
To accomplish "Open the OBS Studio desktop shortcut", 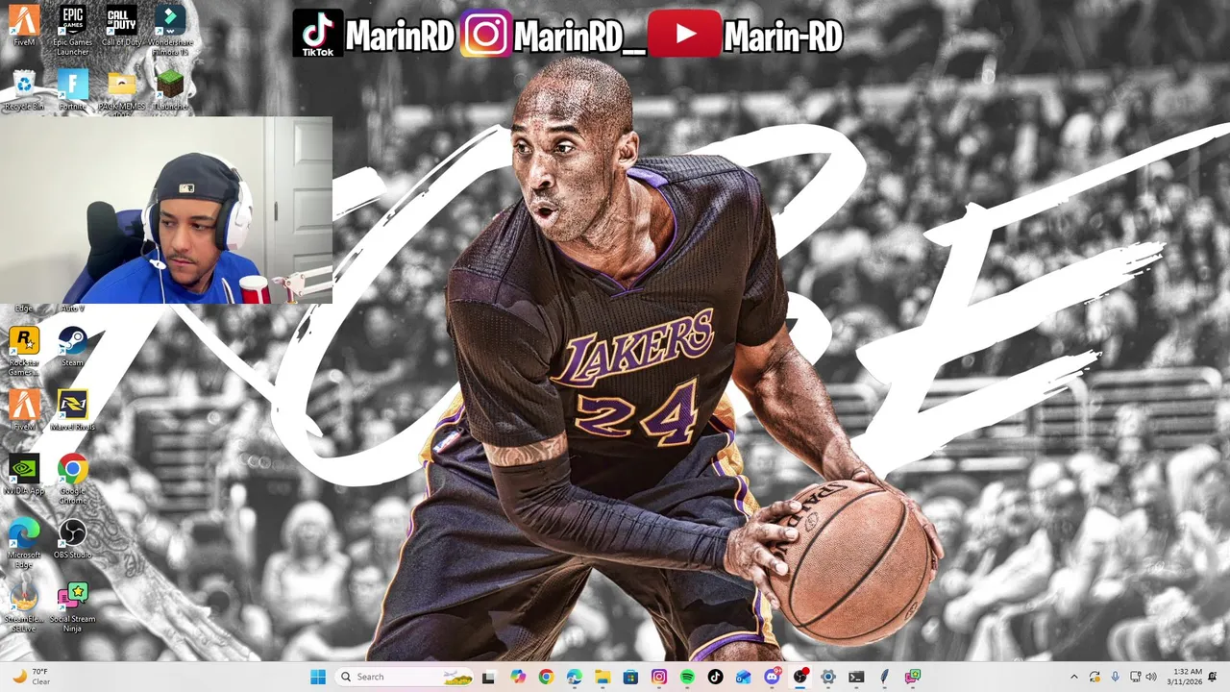I will click(x=72, y=538).
